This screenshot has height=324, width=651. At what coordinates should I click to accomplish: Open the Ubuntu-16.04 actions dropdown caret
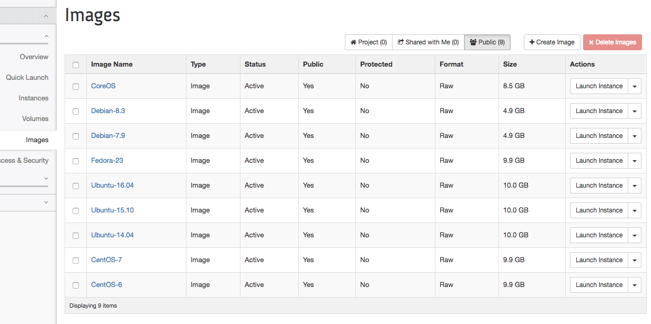[x=635, y=186]
